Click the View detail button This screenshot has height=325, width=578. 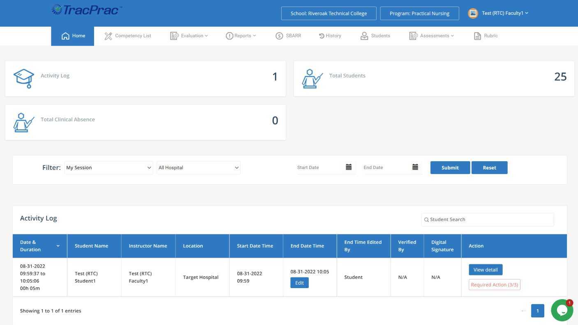486,270
